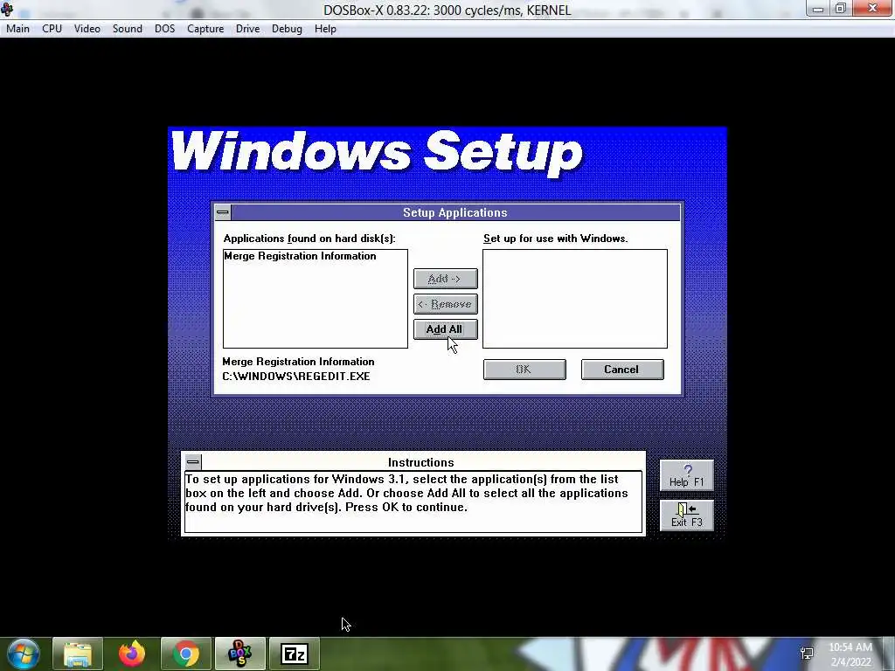Image resolution: width=895 pixels, height=671 pixels.
Task: Open Firefox from the taskbar
Action: pos(132,654)
